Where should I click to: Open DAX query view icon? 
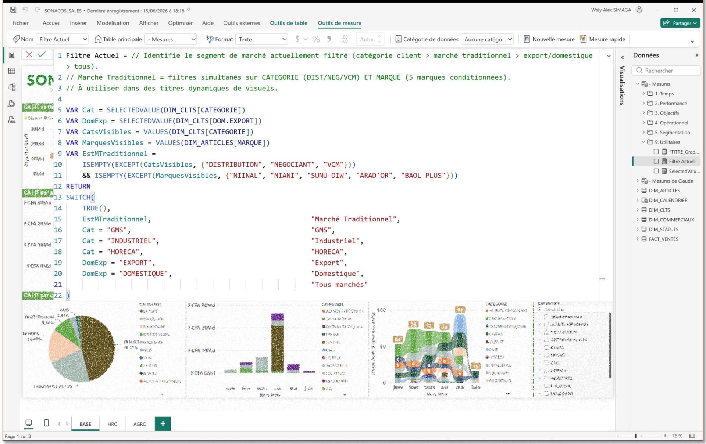coord(12,104)
